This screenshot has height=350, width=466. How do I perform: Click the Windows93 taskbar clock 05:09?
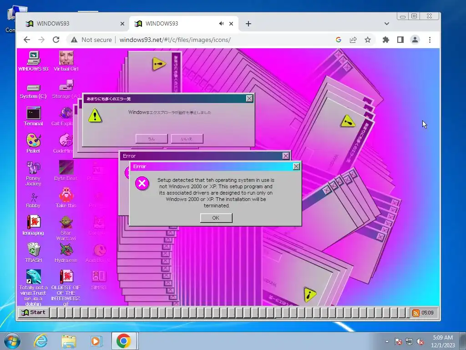[x=427, y=313]
